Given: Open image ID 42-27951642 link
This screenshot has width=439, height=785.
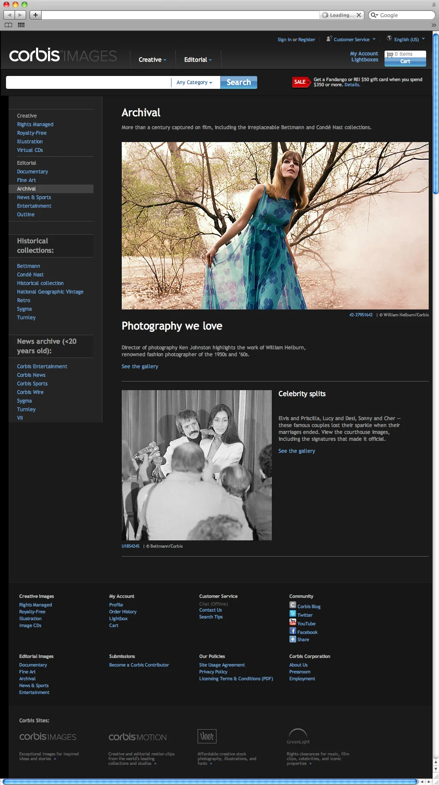Looking at the screenshot, I should (361, 315).
